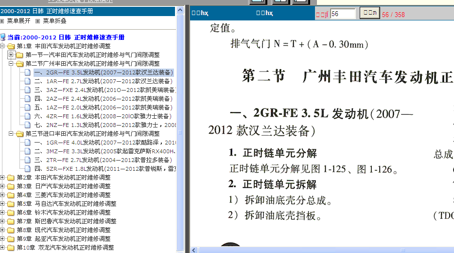Click folder icon of 第2章 本田汽车
Image resolution: width=454 pixels, height=253 pixels.
pyautogui.click(x=11, y=178)
